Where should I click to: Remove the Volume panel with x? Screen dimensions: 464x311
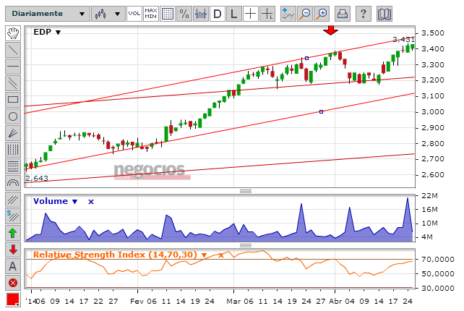[91, 201]
